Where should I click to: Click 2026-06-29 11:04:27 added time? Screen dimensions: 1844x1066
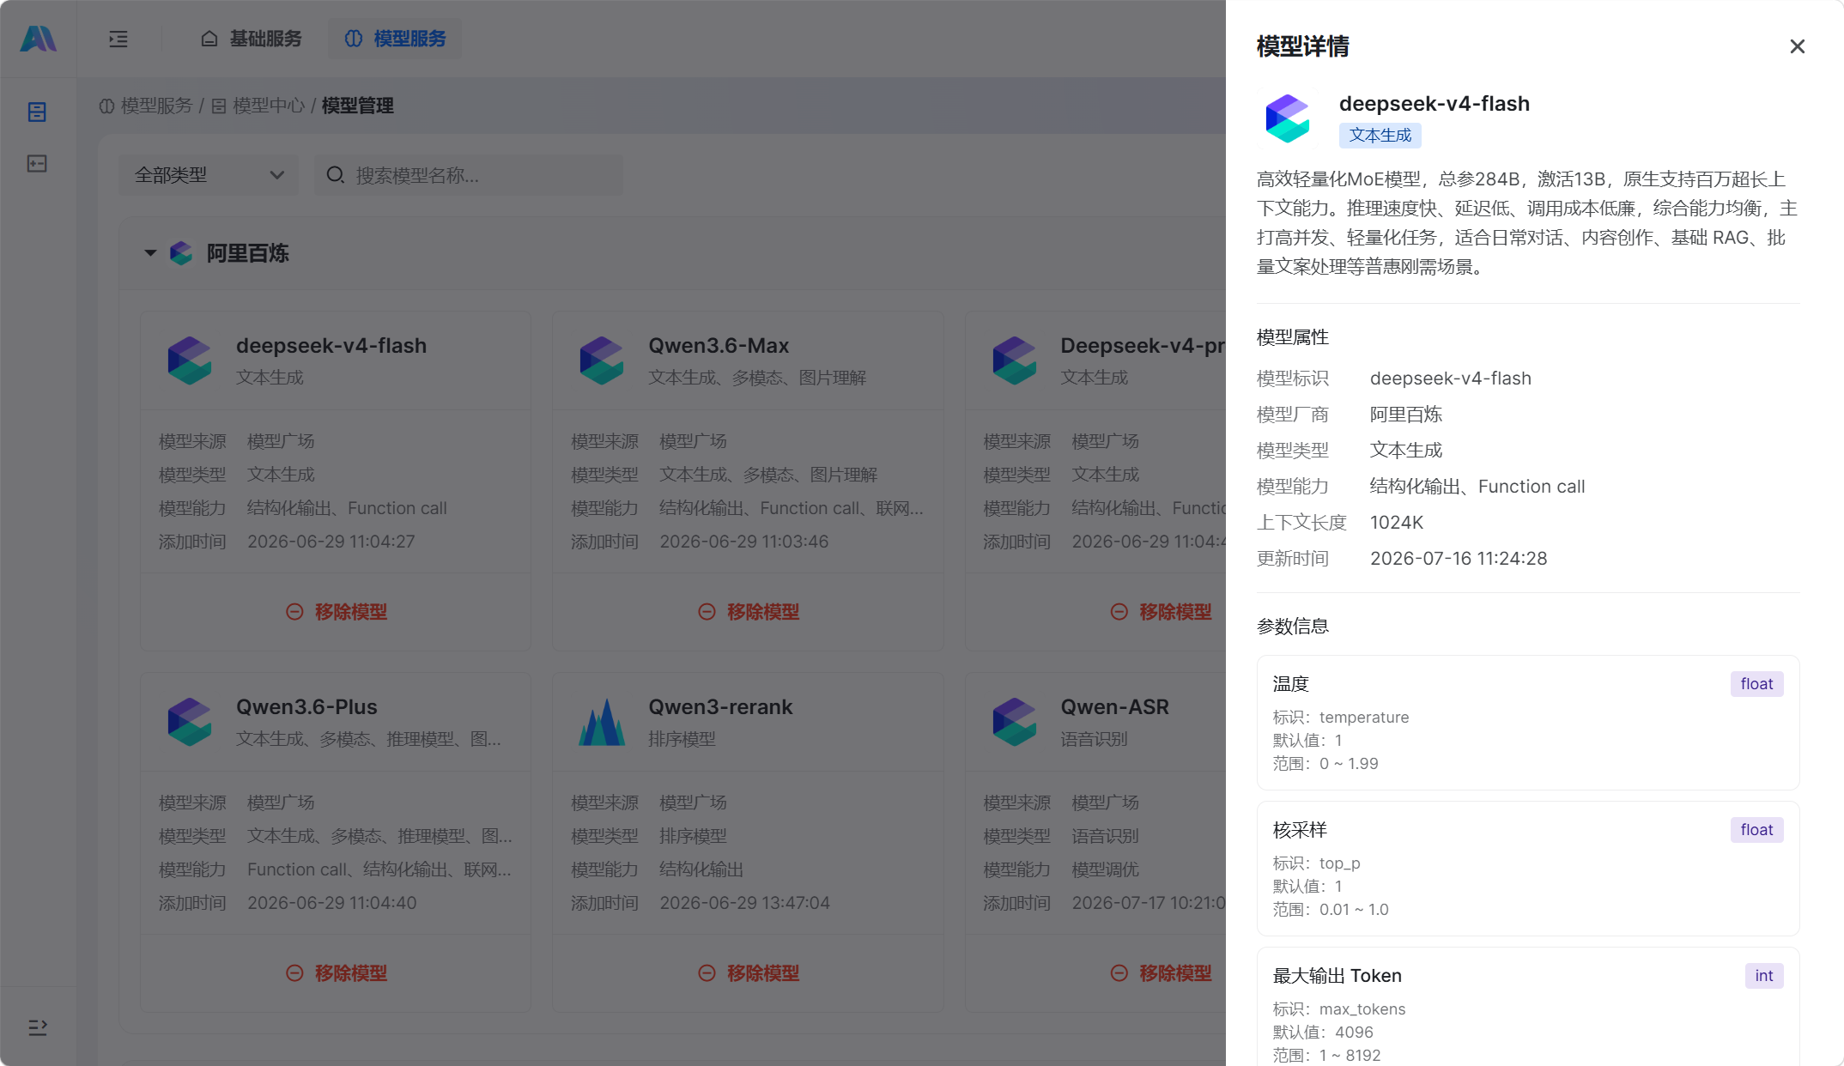pos(331,542)
